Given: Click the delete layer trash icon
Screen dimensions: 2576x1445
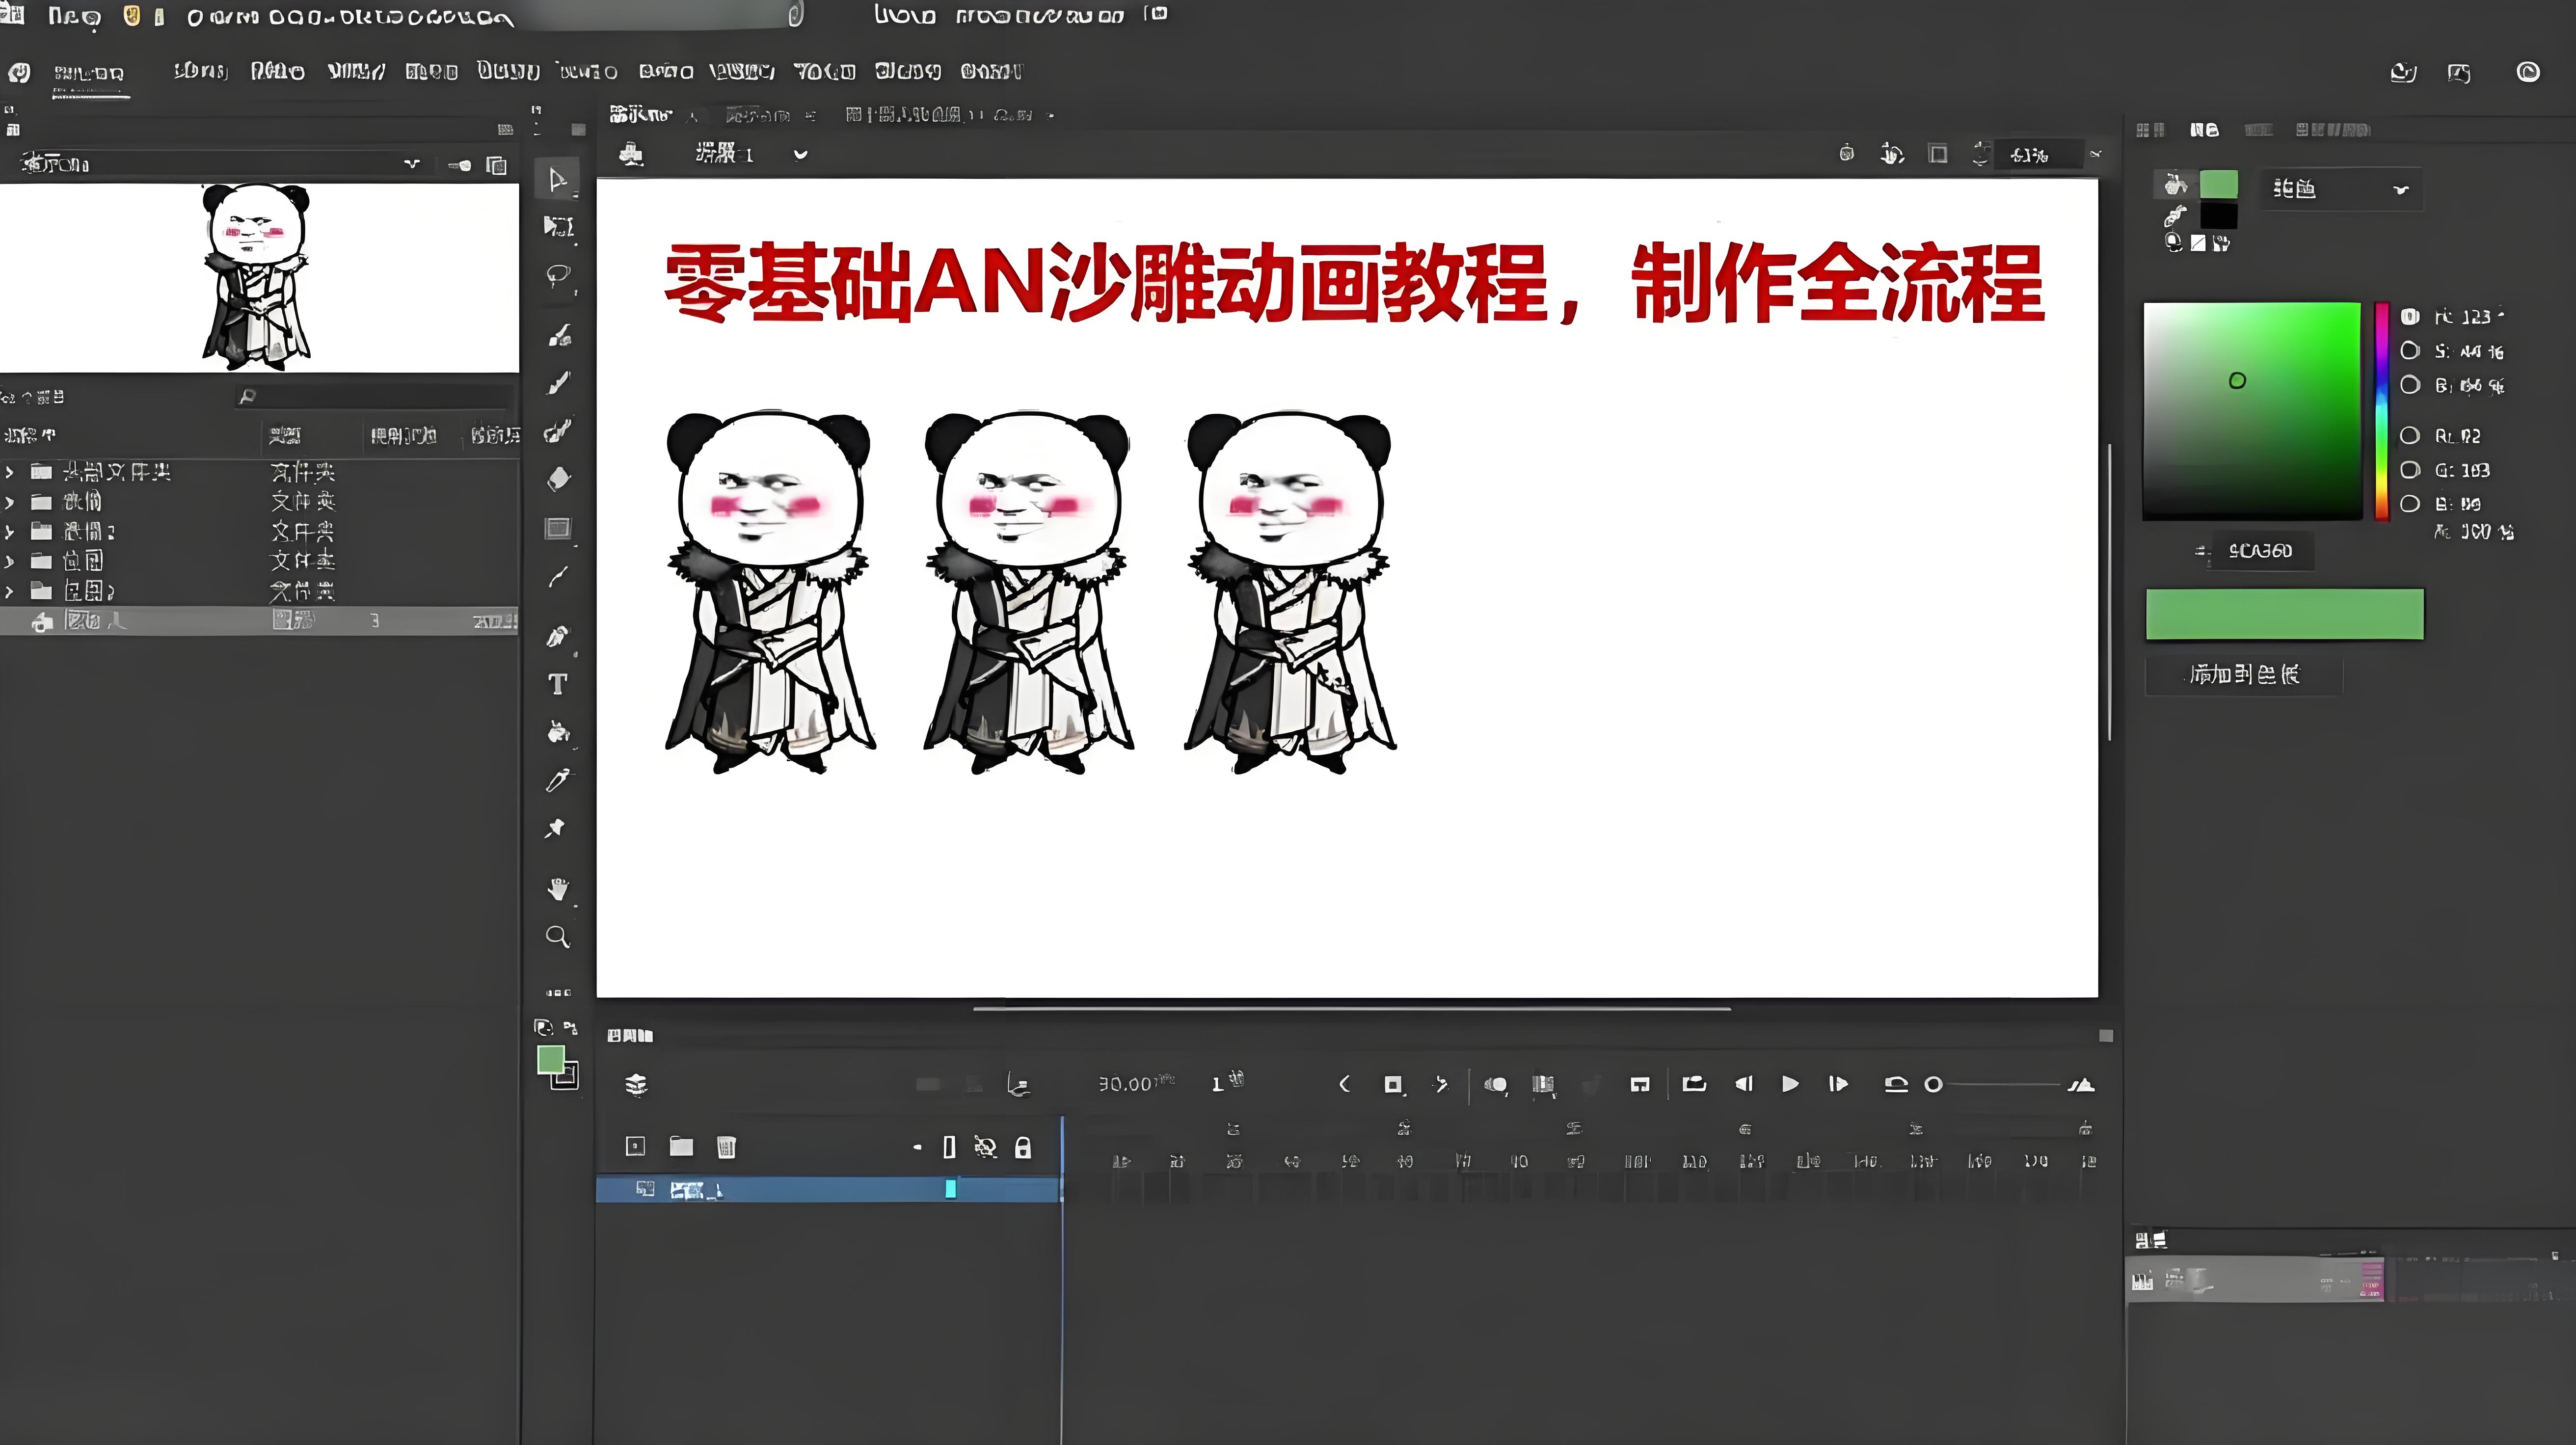Looking at the screenshot, I should pyautogui.click(x=726, y=1146).
